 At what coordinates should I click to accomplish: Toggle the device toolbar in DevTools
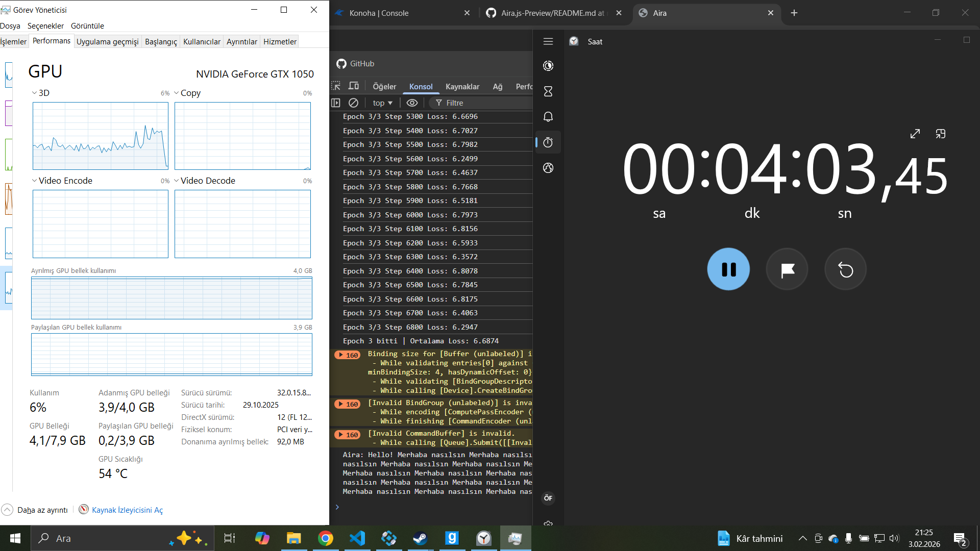click(354, 86)
